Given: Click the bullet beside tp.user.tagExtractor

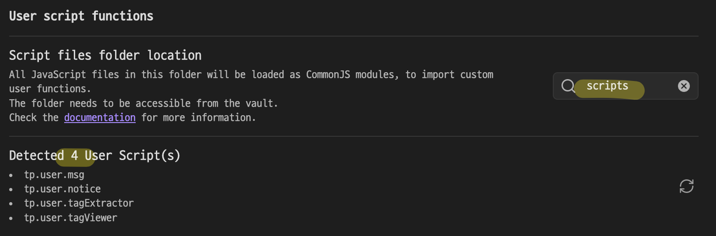Looking at the screenshot, I should click(11, 204).
